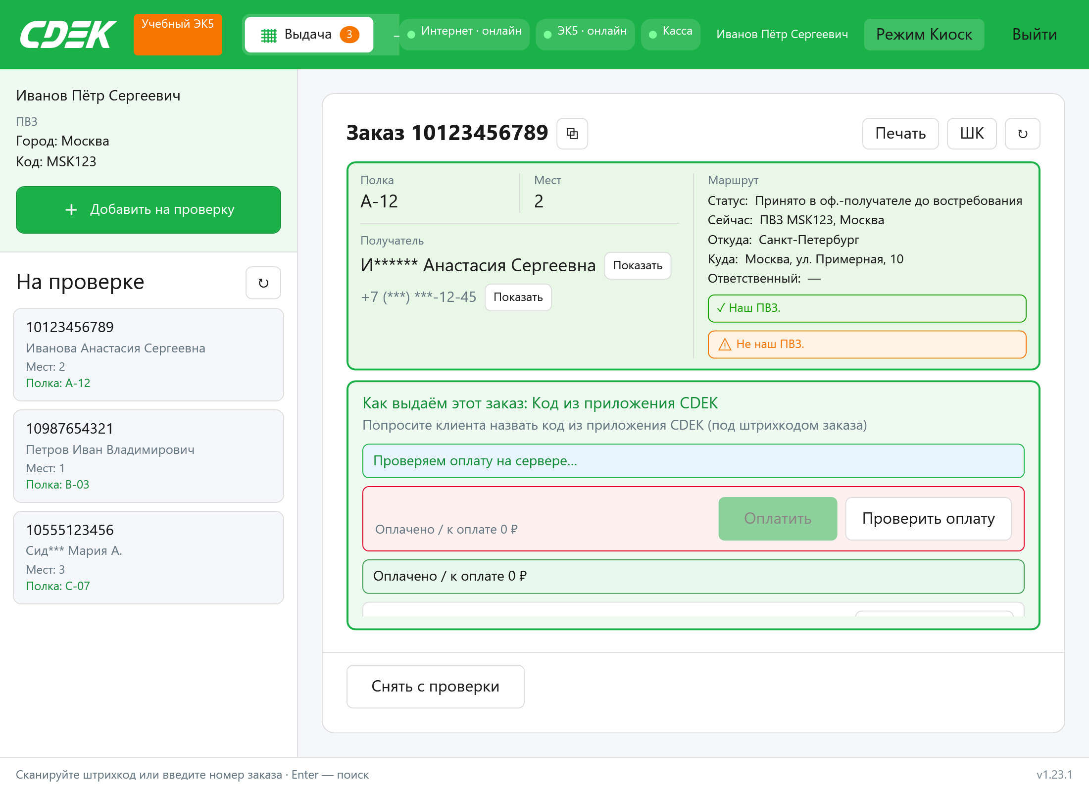The image size is (1089, 792).
Task: Click the ЭК5 · онлайн status indicator
Action: coord(585,34)
